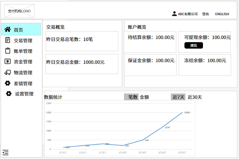
Task: Click the 数据统计 heading
Action: [53, 97]
